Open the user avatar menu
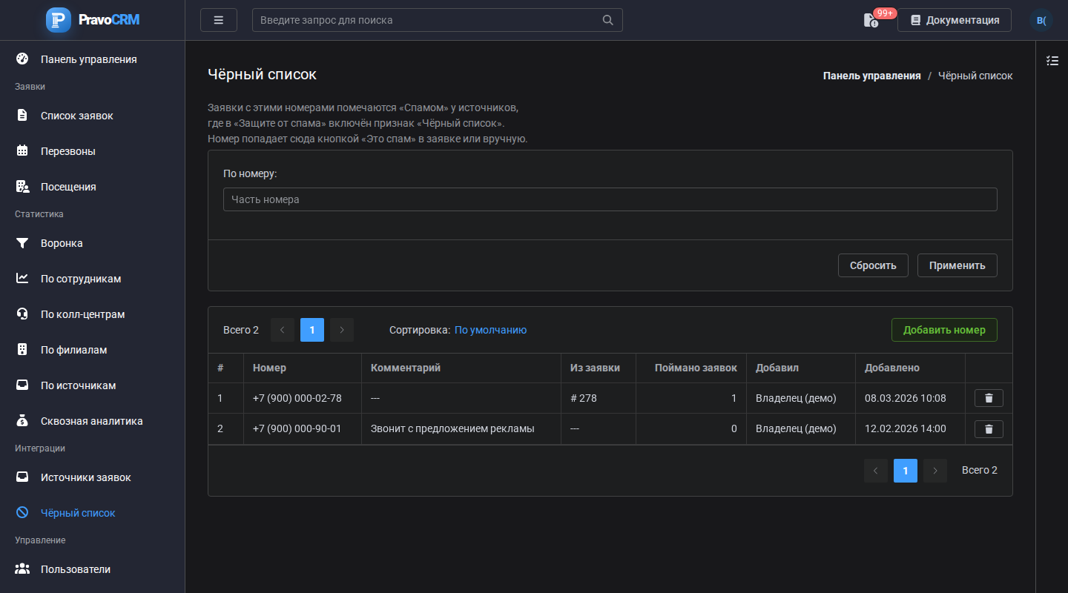Image resolution: width=1068 pixels, height=593 pixels. click(x=1041, y=20)
